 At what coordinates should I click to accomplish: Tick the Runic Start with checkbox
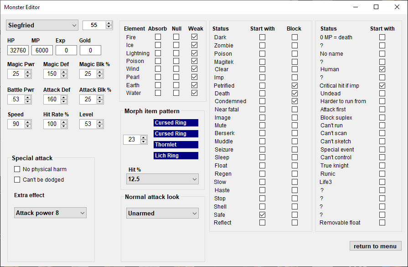[382, 174]
